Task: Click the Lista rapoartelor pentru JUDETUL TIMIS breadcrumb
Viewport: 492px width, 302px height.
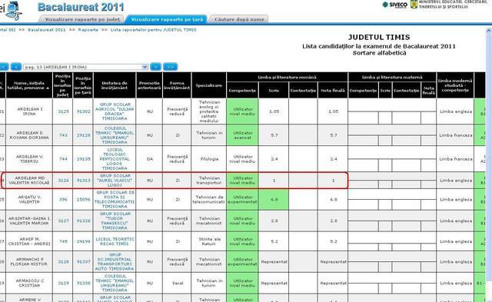Action: pyautogui.click(x=154, y=30)
